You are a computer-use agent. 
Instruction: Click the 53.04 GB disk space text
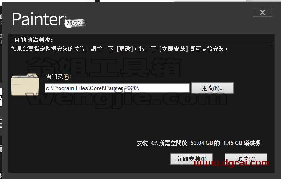click(x=202, y=143)
